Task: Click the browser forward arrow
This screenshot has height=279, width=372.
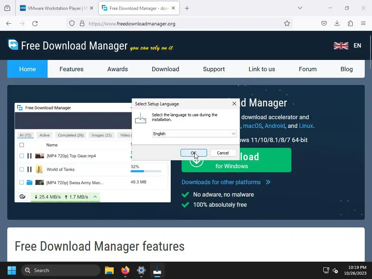Action: pyautogui.click(x=22, y=24)
